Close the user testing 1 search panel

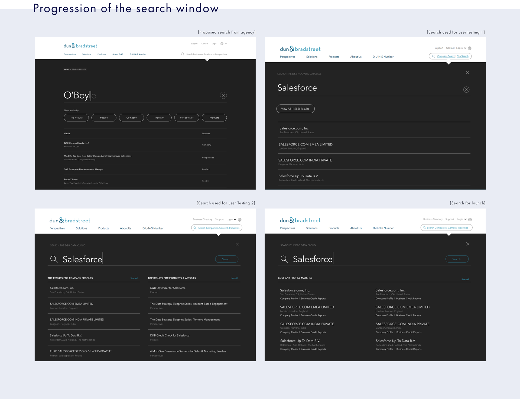[467, 72]
